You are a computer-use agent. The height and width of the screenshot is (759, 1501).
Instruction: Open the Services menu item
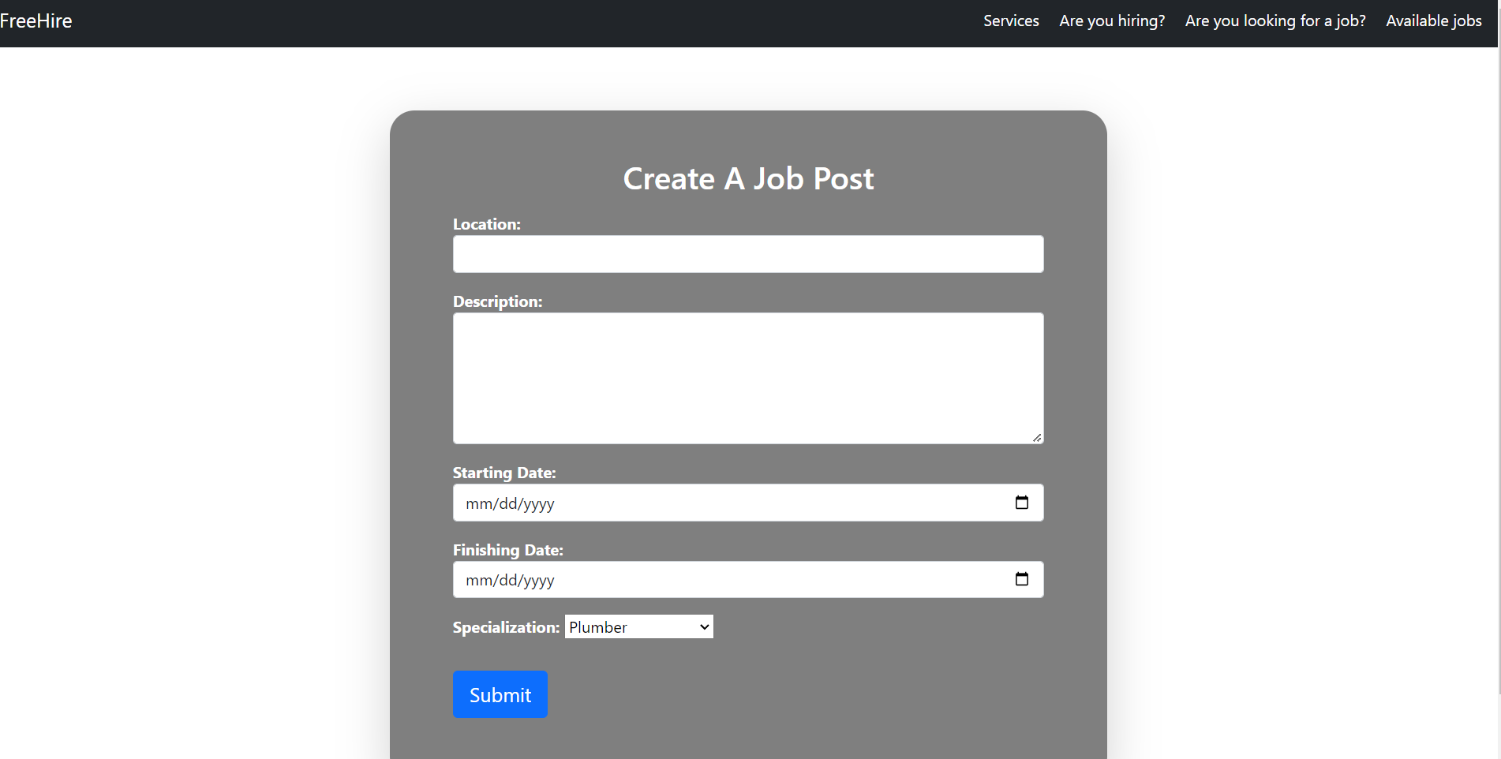(x=1011, y=21)
